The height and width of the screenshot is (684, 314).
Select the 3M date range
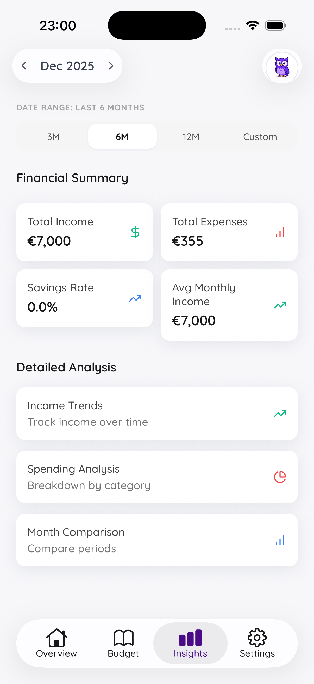coord(54,137)
